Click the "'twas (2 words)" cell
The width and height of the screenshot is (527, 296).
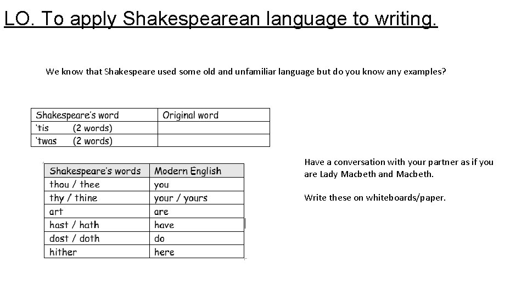(94, 141)
